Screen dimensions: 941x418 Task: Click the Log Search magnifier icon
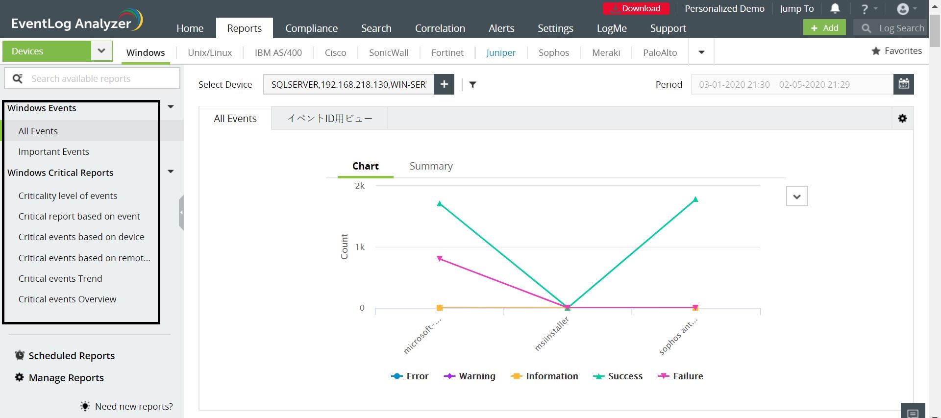[x=866, y=28]
